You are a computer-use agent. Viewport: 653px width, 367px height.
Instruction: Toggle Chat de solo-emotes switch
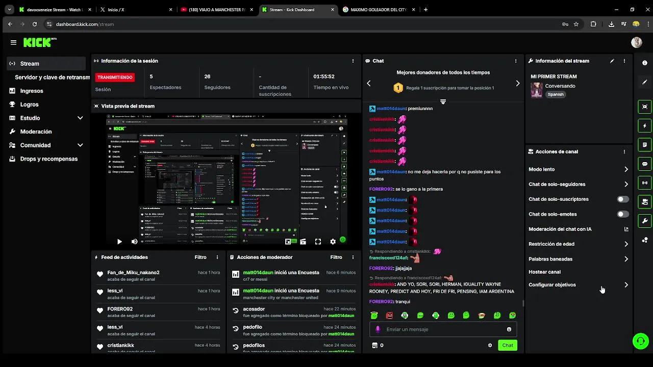point(623,214)
